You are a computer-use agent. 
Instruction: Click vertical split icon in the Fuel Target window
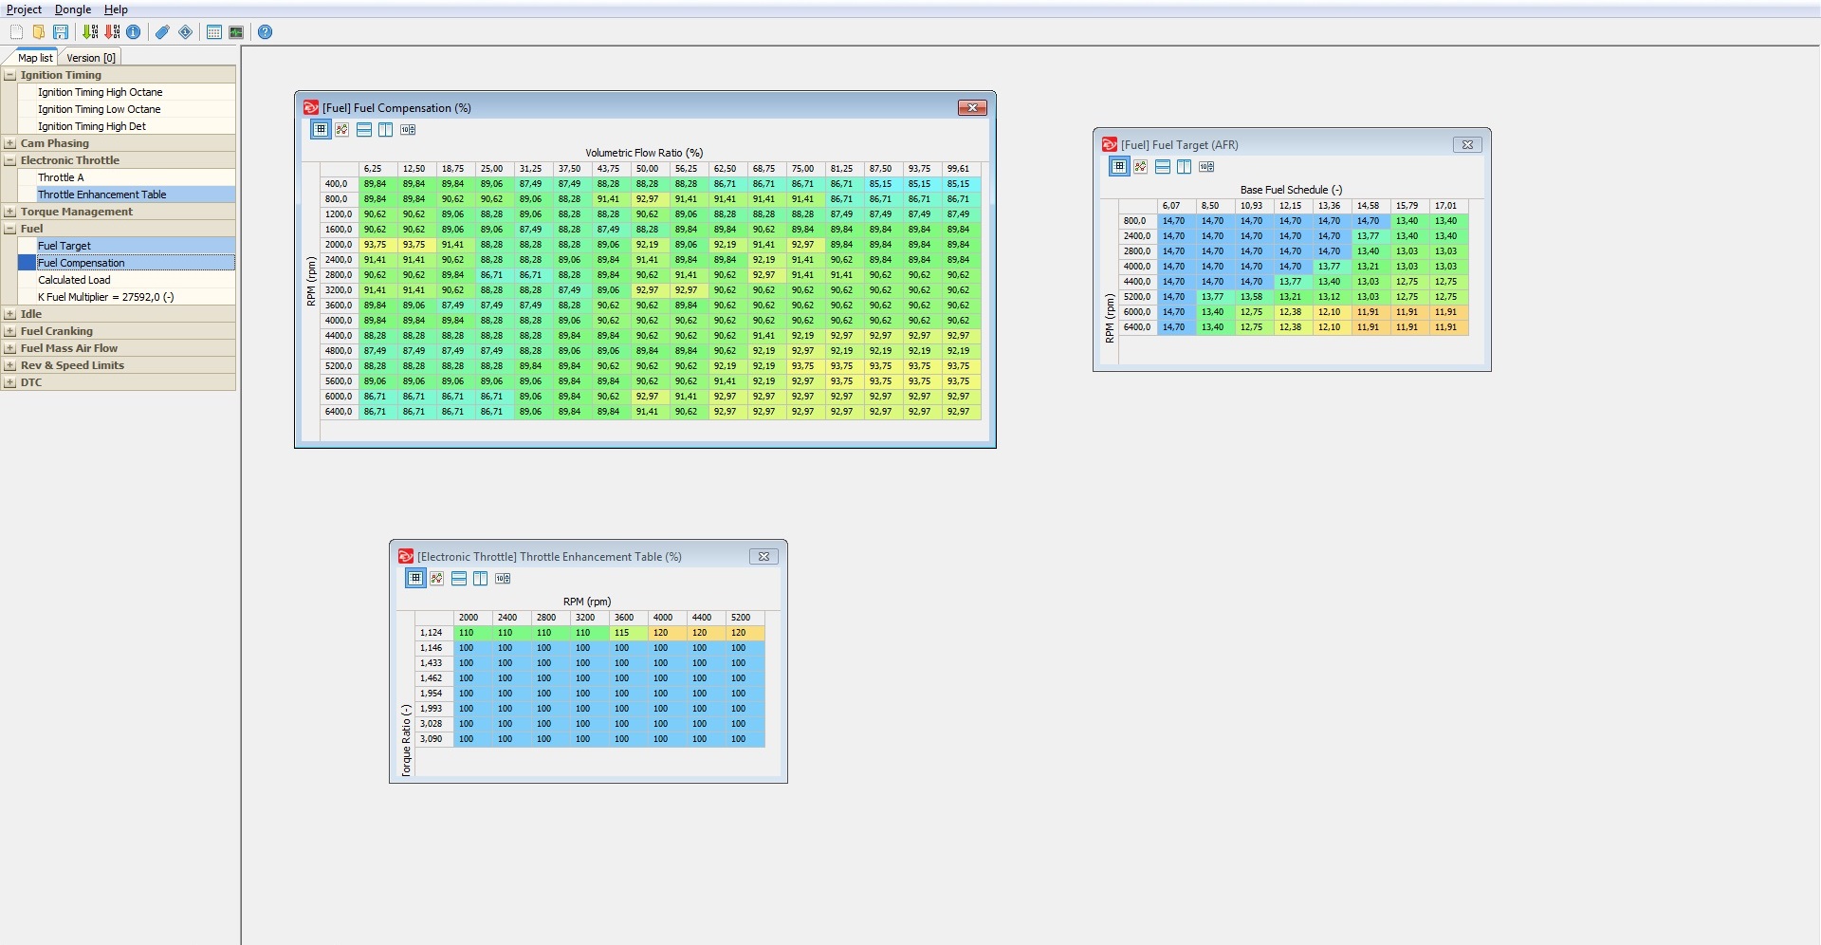tap(1185, 166)
